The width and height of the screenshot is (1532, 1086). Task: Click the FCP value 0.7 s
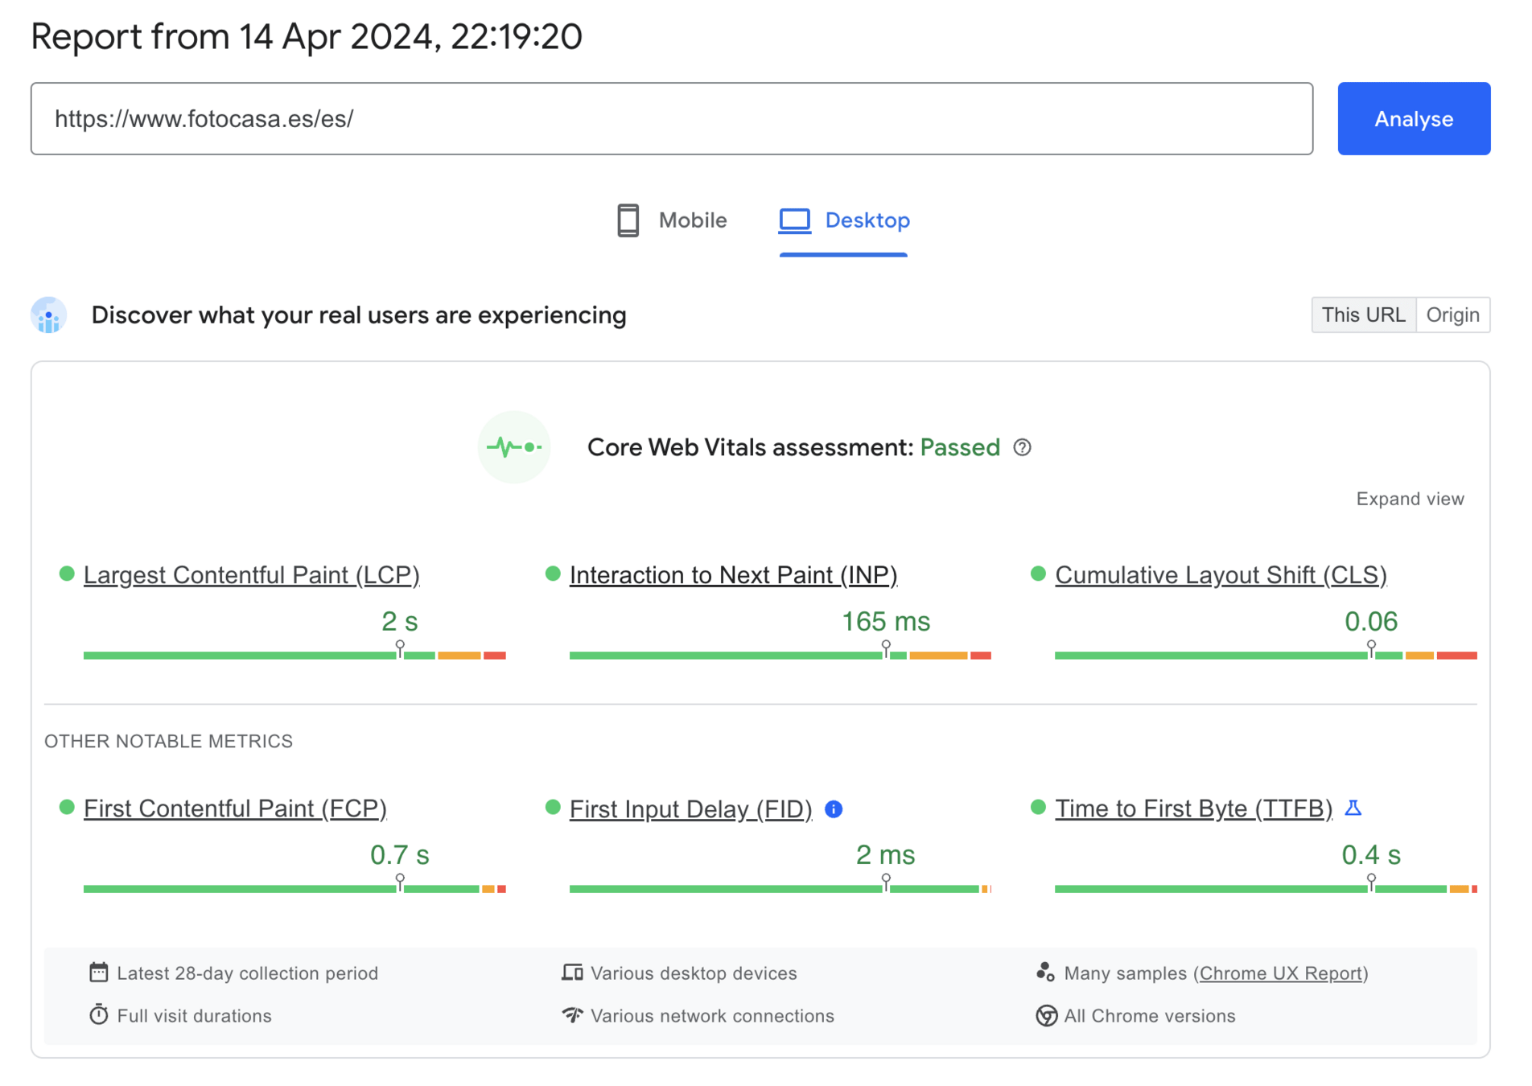400,854
